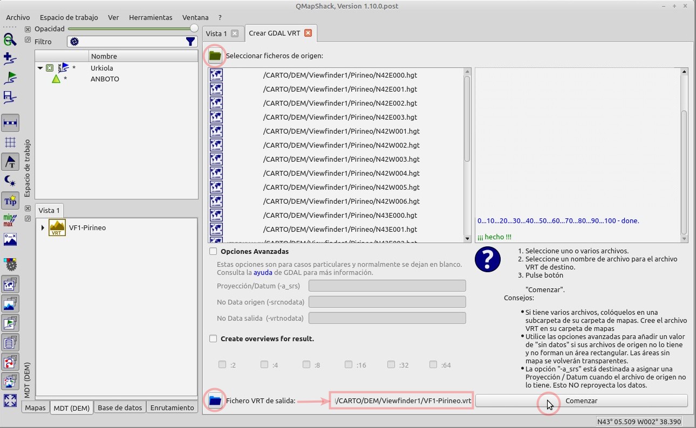696x428 pixels.
Task: Tick the :8 overview checkbox
Action: click(x=306, y=364)
